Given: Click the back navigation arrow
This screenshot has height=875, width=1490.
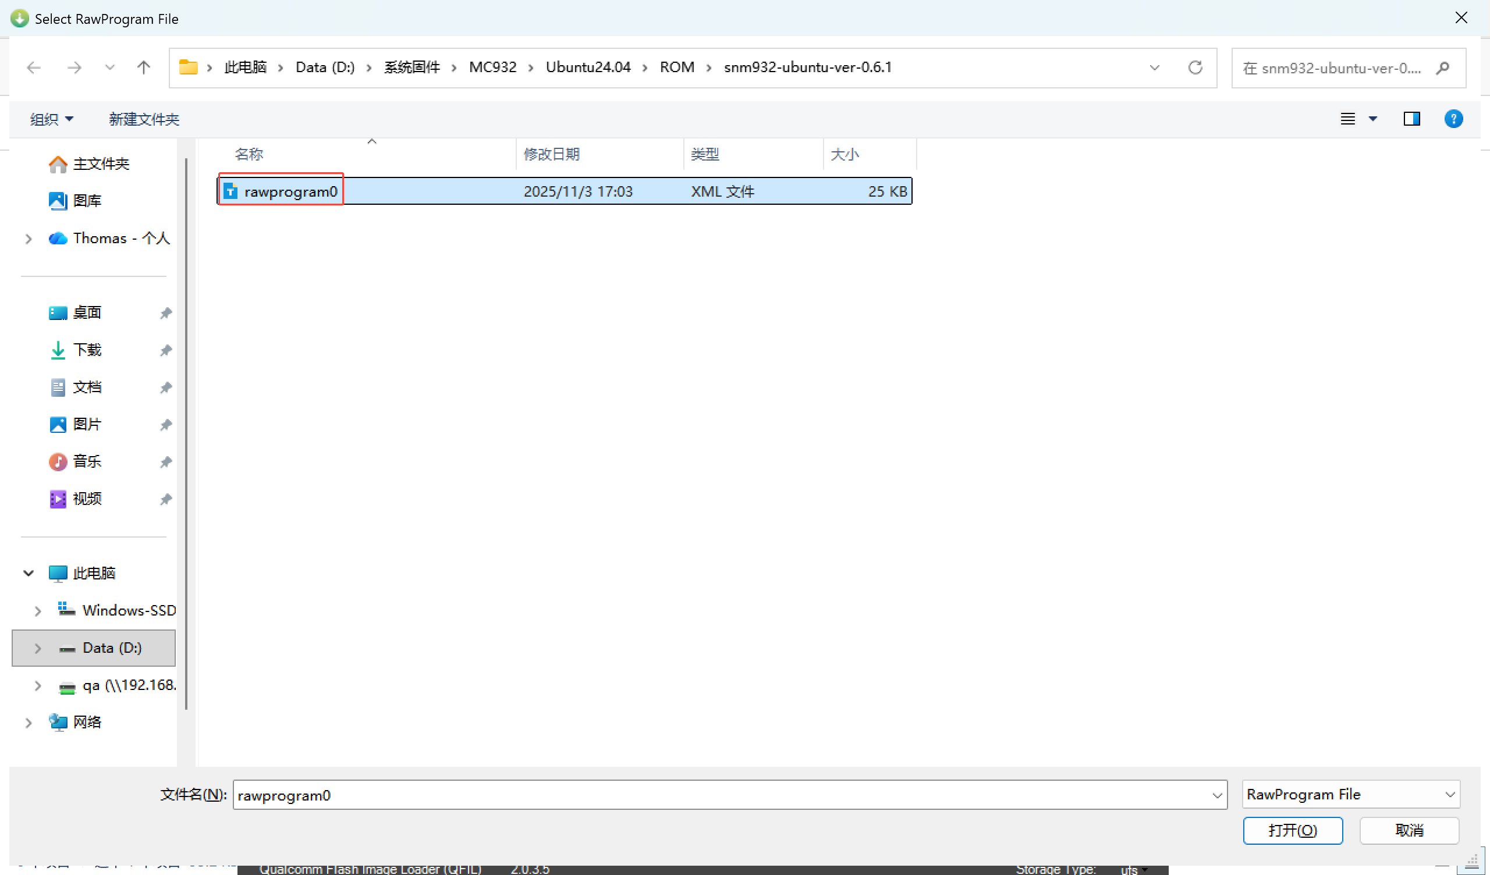Looking at the screenshot, I should point(34,67).
